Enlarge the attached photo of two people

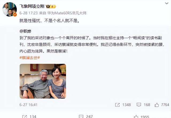click(43, 81)
